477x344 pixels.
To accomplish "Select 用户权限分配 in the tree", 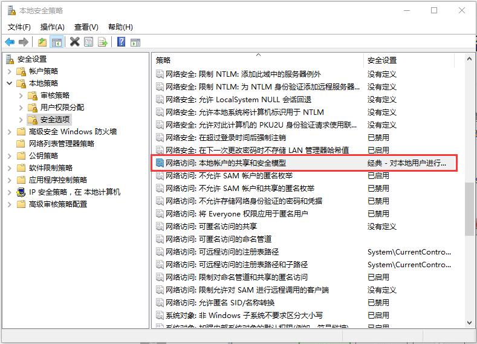I will point(62,108).
